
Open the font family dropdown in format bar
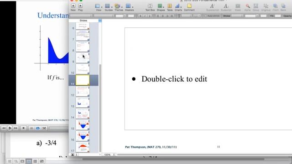coord(81,16)
